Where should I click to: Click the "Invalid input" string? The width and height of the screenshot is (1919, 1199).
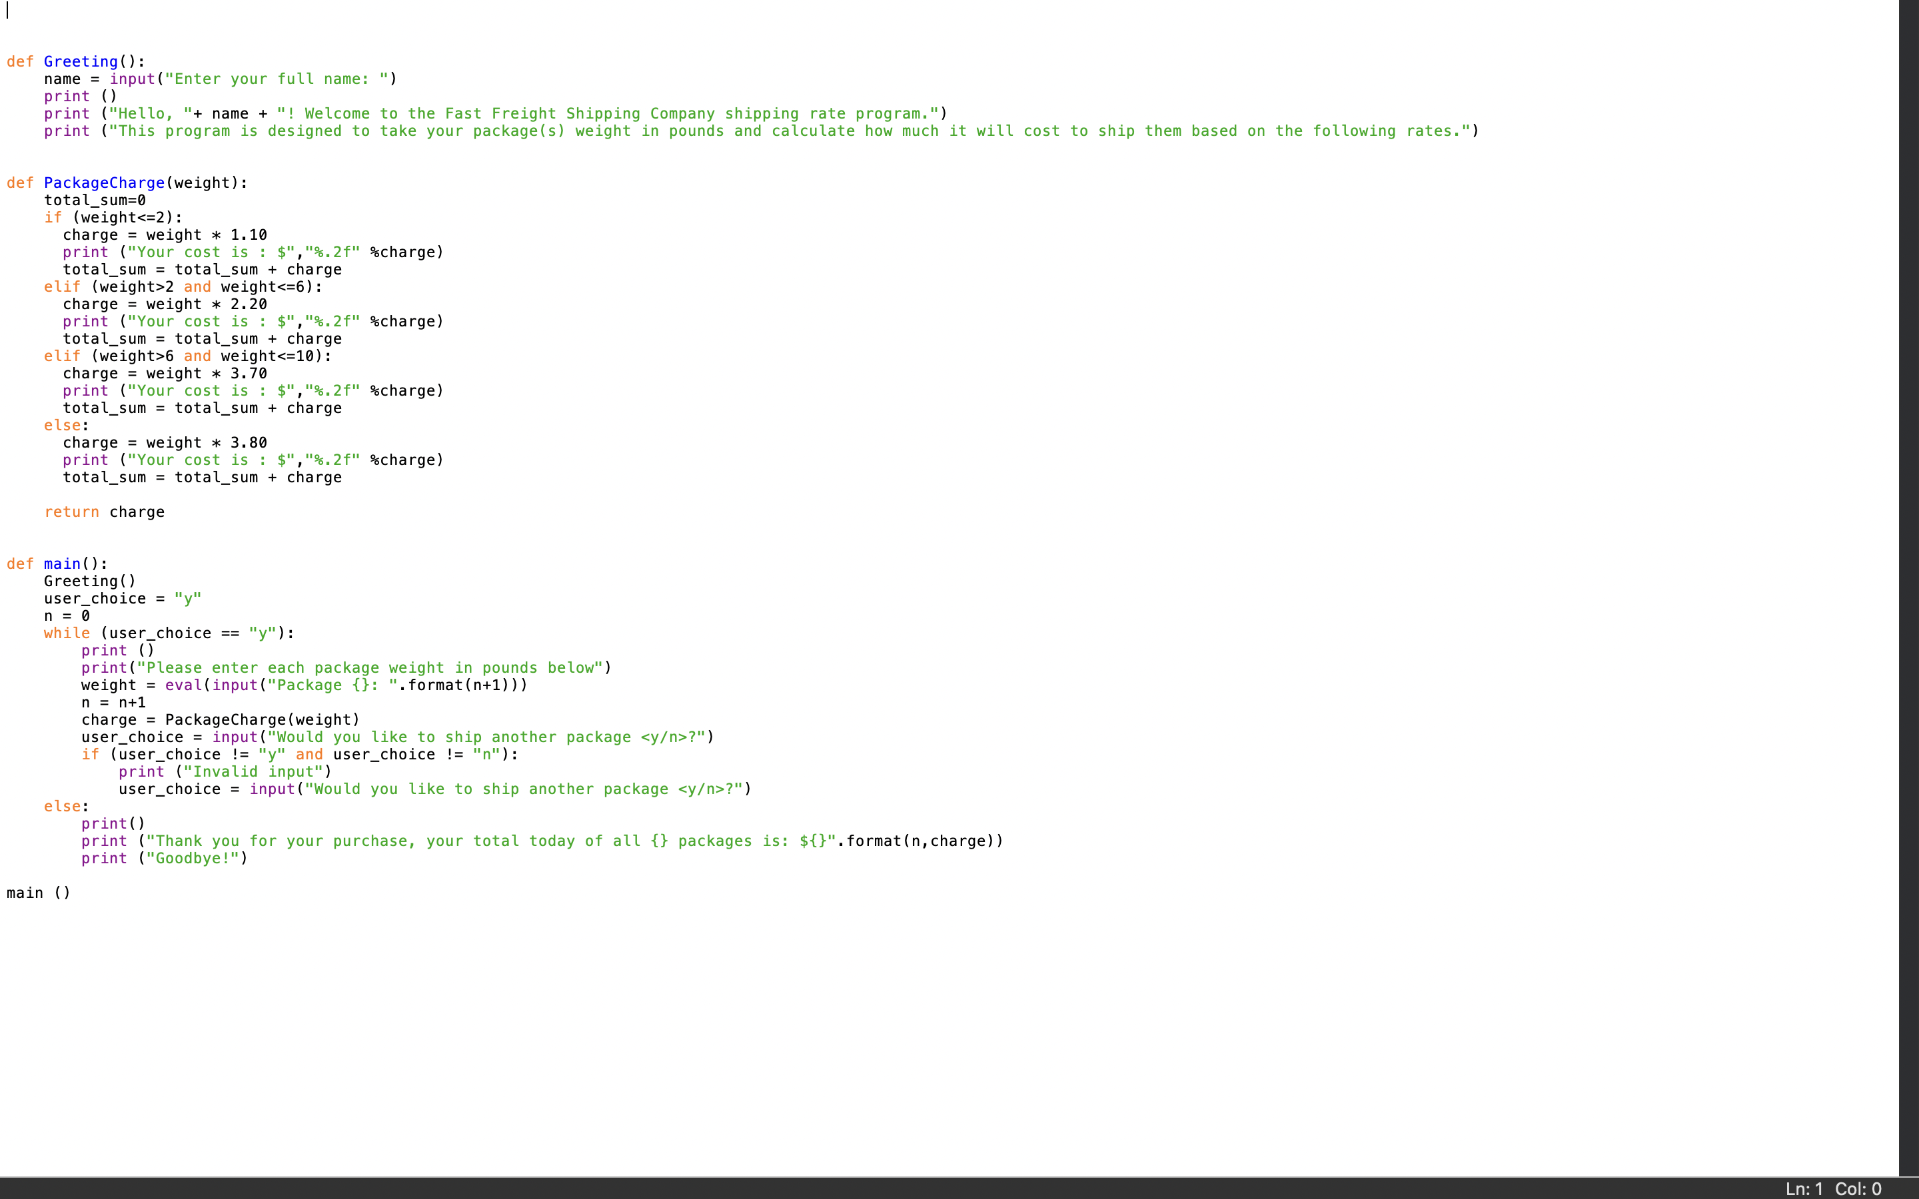[253, 771]
